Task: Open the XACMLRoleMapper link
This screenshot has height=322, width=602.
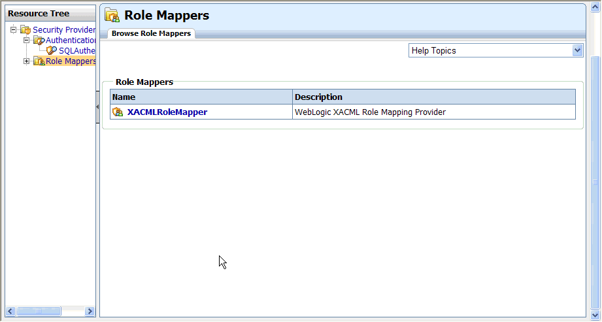Action: click(x=167, y=112)
